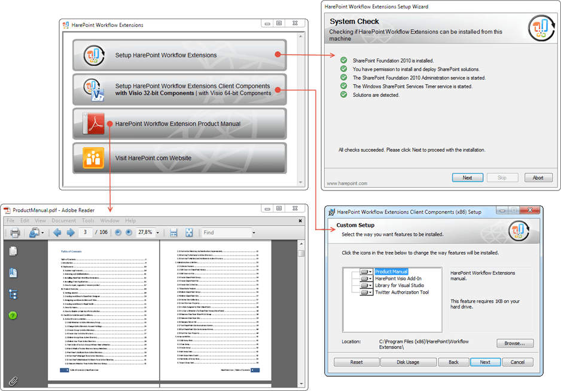This screenshot has height=391, width=561.
Task: Click Cancel in Custom Setup
Action: tap(518, 362)
